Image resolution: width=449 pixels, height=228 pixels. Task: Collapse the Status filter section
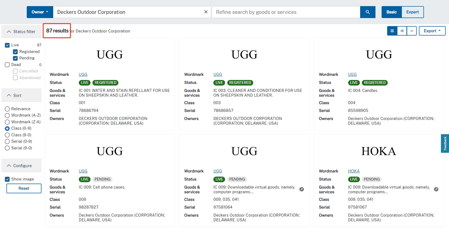coord(21,32)
